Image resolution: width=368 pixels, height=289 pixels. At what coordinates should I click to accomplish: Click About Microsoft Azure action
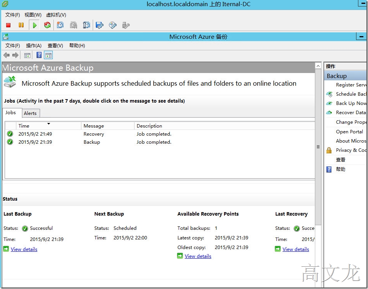351,141
